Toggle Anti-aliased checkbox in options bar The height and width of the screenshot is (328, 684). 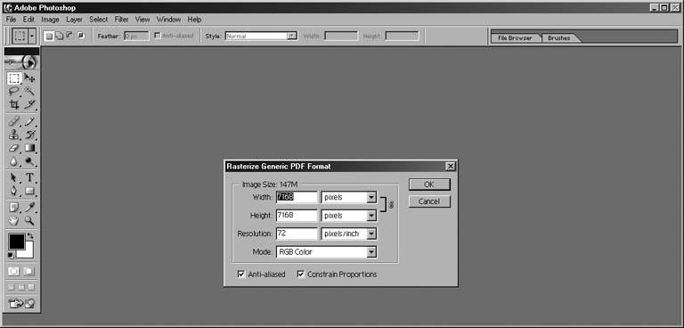click(x=158, y=36)
